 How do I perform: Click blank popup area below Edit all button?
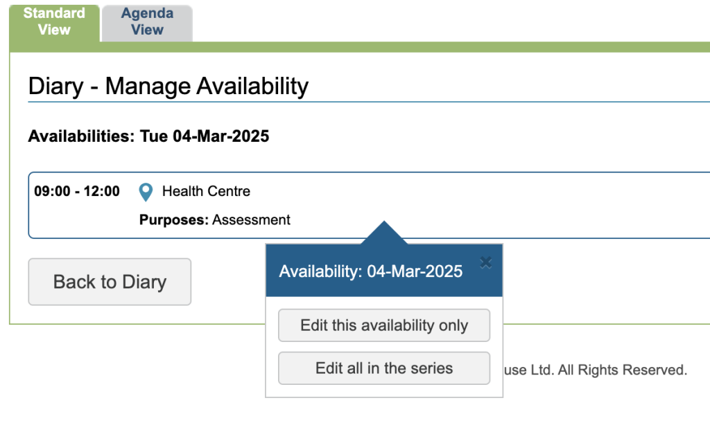pyautogui.click(x=384, y=390)
